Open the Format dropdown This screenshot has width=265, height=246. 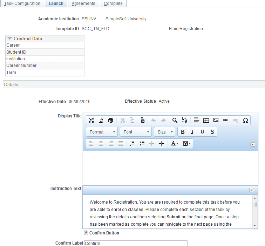102,132
